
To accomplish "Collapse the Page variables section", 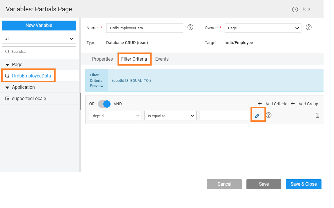I will pyautogui.click(x=8, y=65).
